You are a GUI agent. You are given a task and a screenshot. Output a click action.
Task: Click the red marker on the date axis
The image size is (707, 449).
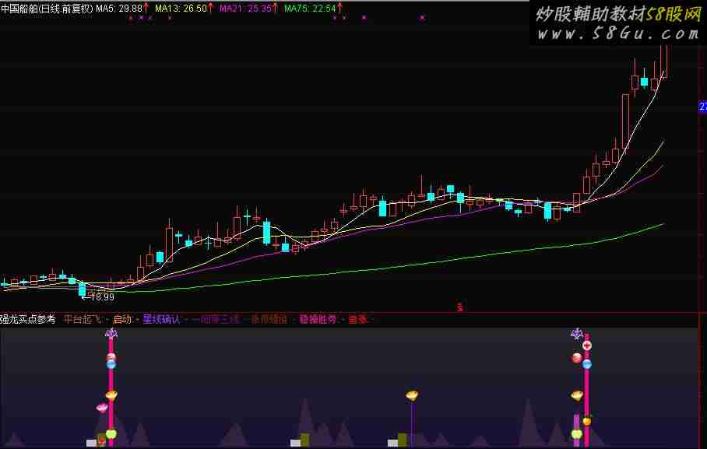point(460,308)
